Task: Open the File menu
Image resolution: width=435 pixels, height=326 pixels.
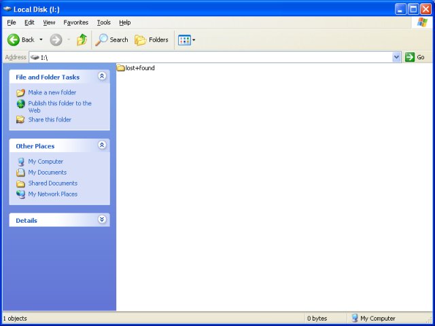Action: click(x=12, y=22)
